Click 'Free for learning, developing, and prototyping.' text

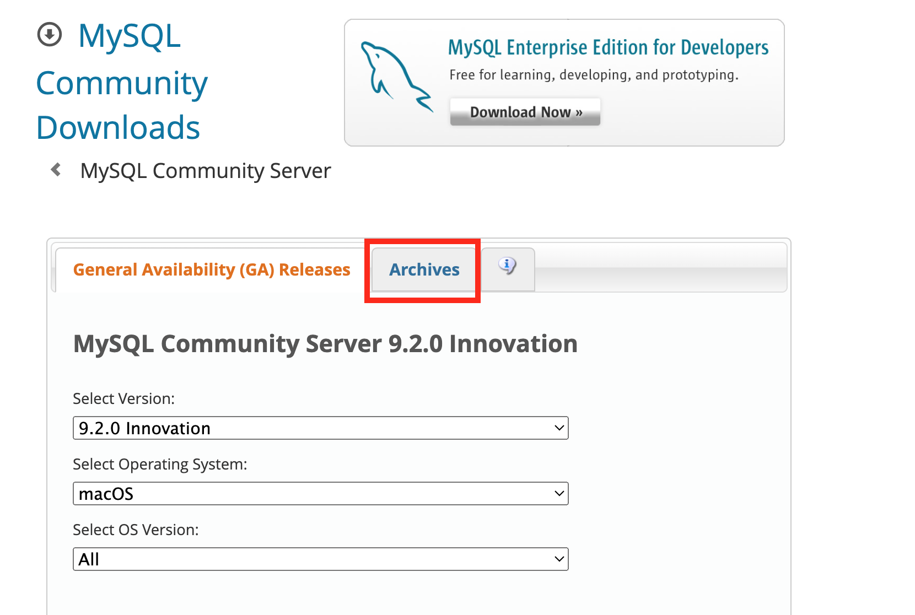(x=594, y=75)
